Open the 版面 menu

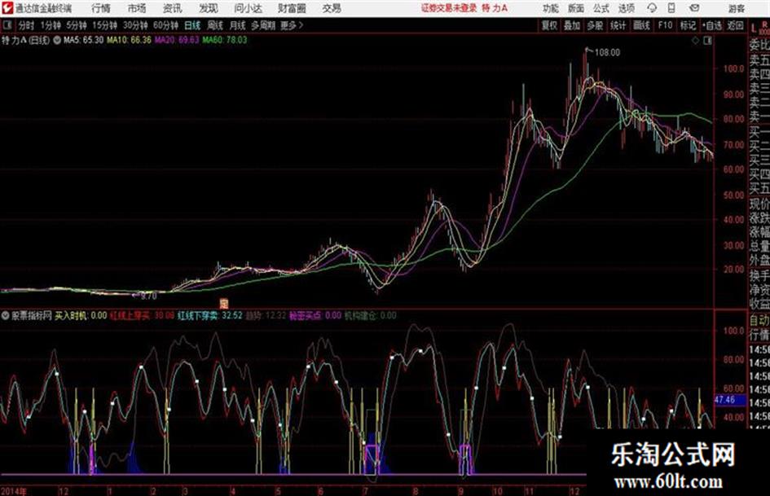point(575,8)
